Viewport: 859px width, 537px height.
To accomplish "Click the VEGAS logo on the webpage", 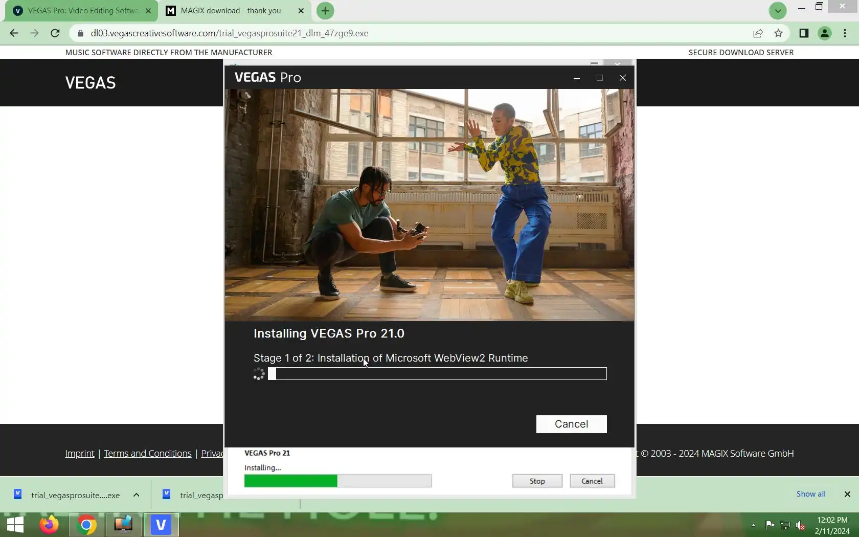I will [91, 83].
